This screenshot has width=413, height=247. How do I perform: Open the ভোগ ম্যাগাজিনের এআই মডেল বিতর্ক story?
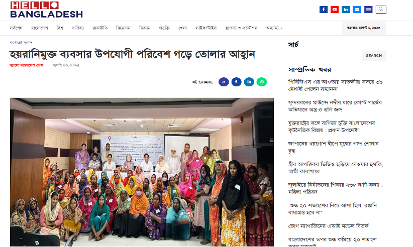pyautogui.click(x=328, y=226)
